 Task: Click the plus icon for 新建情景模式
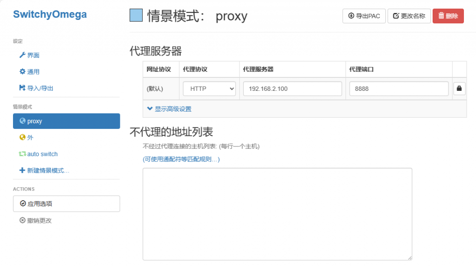(22, 171)
